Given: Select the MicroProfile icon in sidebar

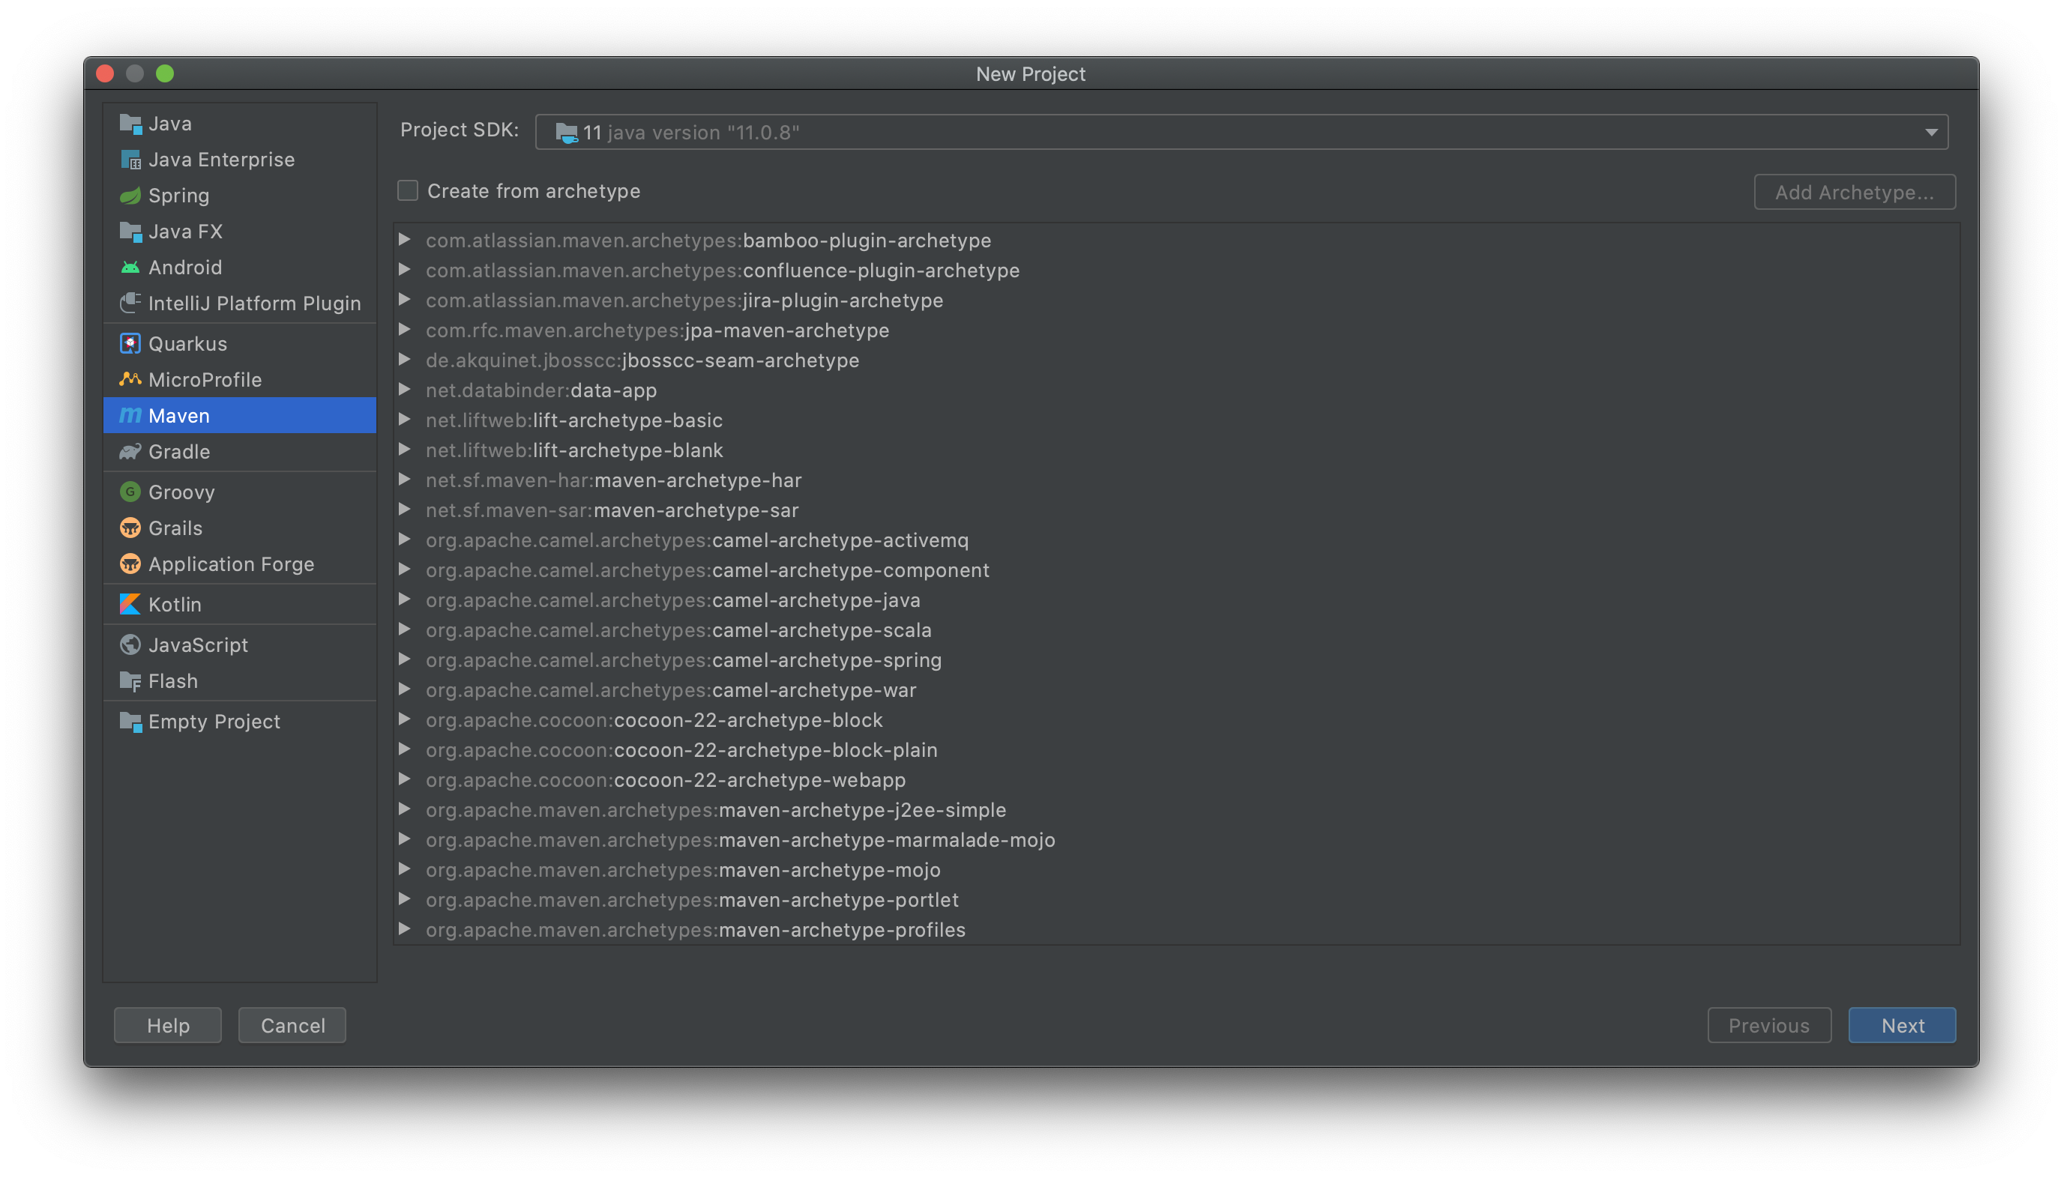Looking at the screenshot, I should [130, 379].
